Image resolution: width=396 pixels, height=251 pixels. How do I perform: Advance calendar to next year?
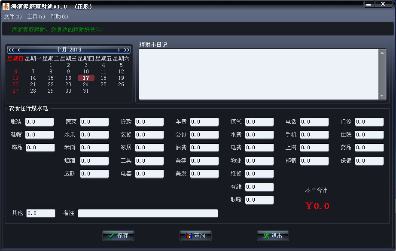coord(126,50)
